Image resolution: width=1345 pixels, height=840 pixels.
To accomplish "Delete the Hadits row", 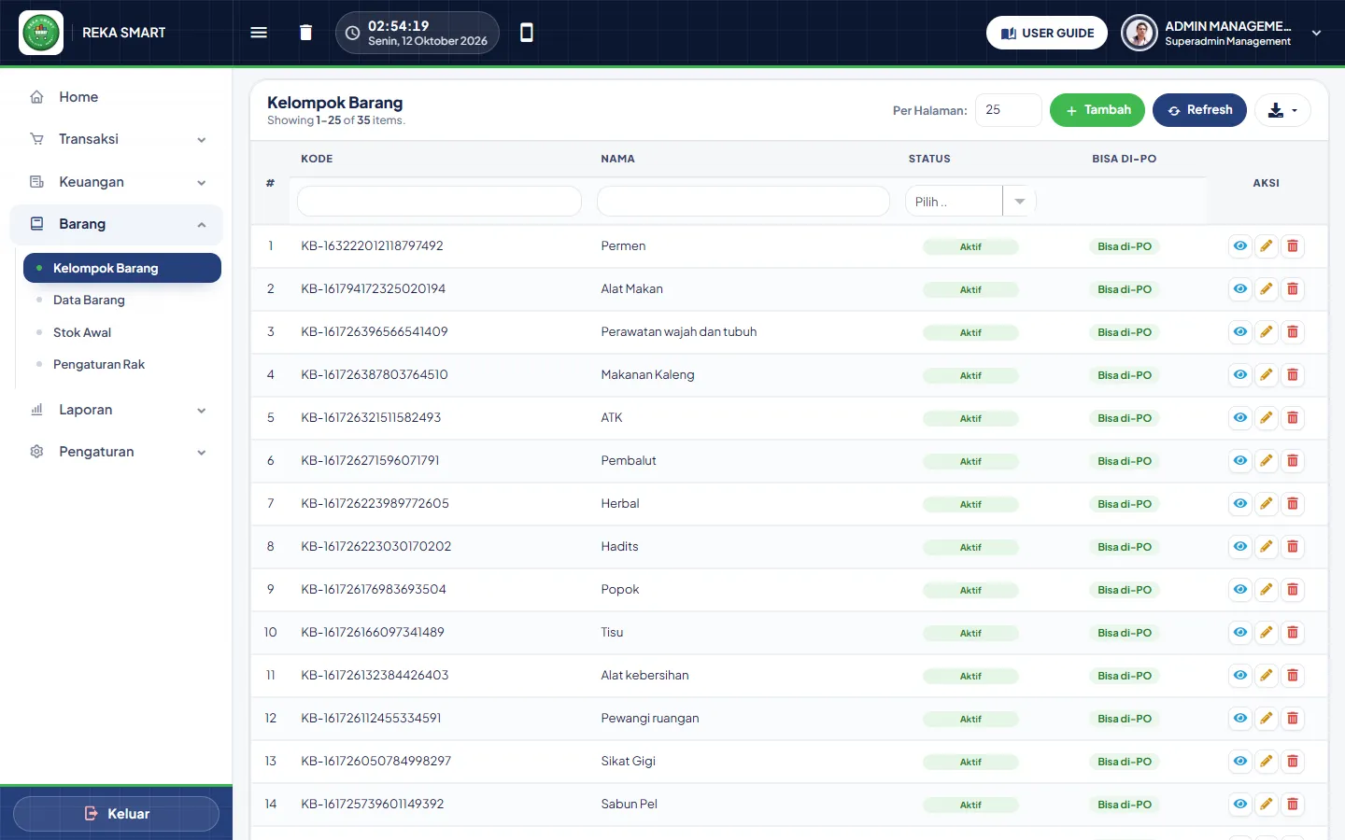I will [x=1293, y=547].
